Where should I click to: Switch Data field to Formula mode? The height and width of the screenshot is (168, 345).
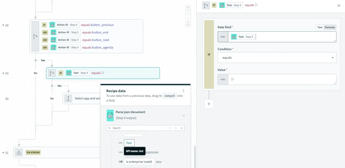click(x=330, y=27)
